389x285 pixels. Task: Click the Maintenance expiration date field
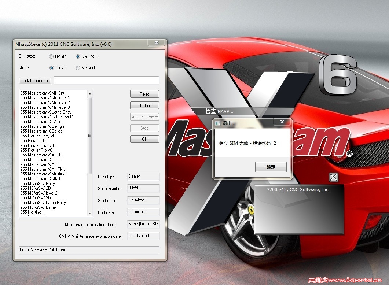(143, 224)
